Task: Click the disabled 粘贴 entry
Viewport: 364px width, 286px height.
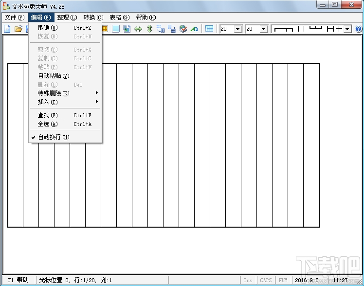Action: coord(66,67)
